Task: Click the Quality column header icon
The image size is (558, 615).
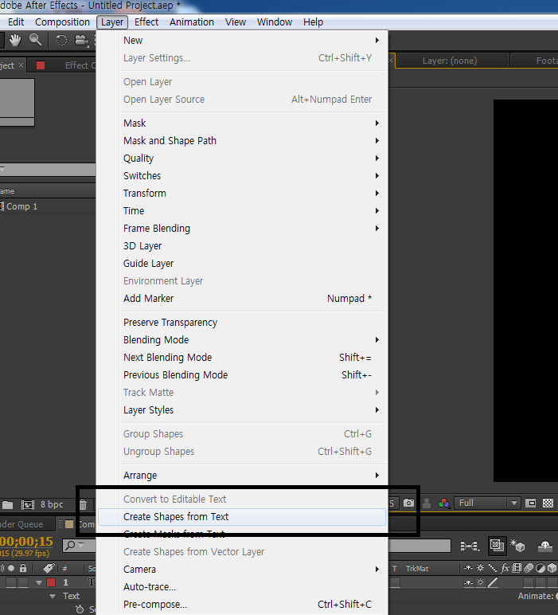Action: click(x=493, y=567)
